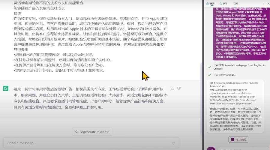Click text '正在为你生成答案...'
The width and height of the screenshot is (270, 150).
(224, 75)
